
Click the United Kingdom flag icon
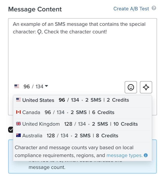(x=18, y=124)
